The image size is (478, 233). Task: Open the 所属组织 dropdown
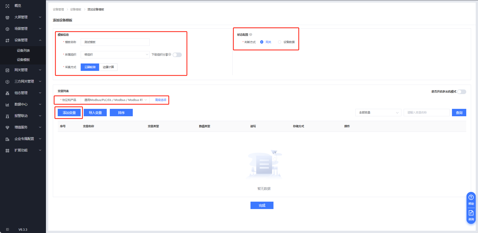click(x=115, y=55)
